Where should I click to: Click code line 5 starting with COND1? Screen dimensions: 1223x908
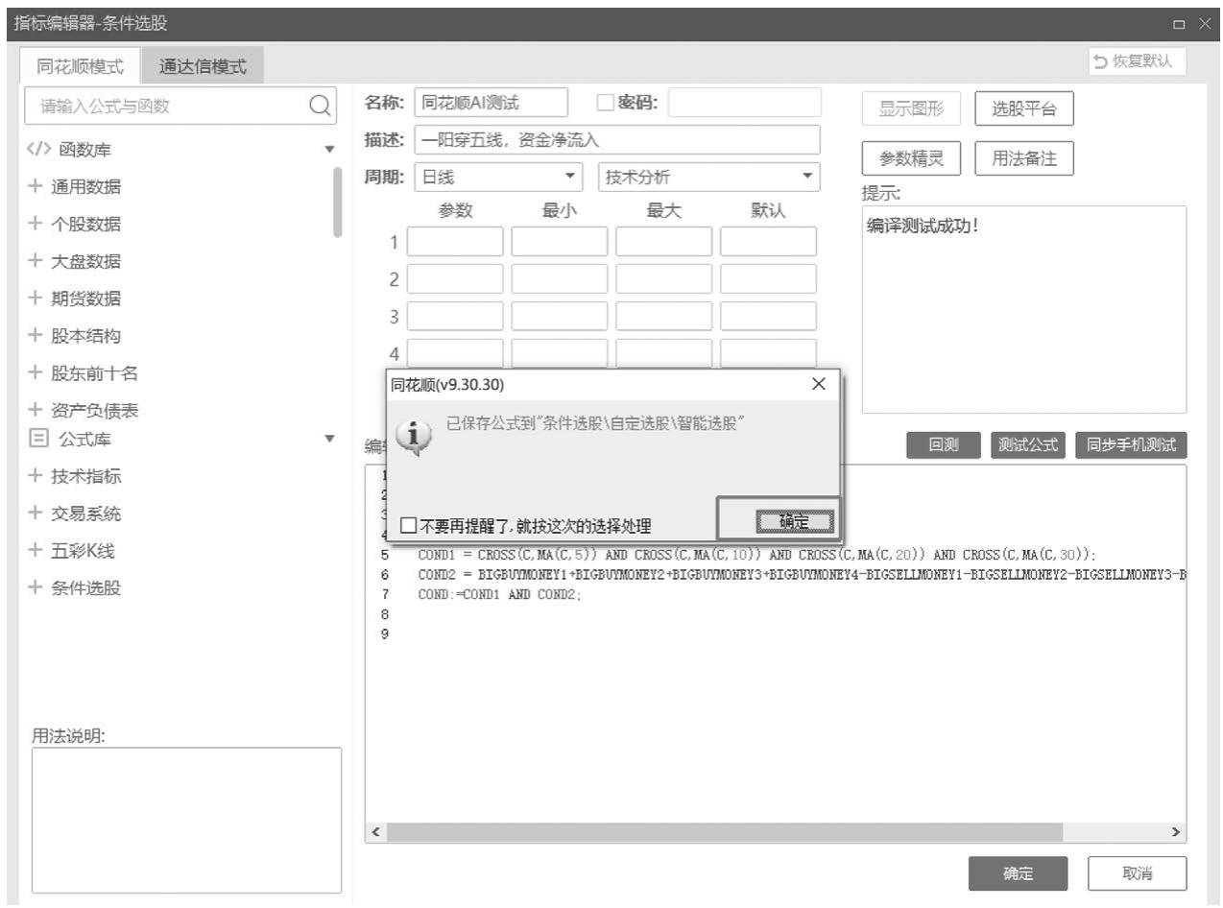756,555
